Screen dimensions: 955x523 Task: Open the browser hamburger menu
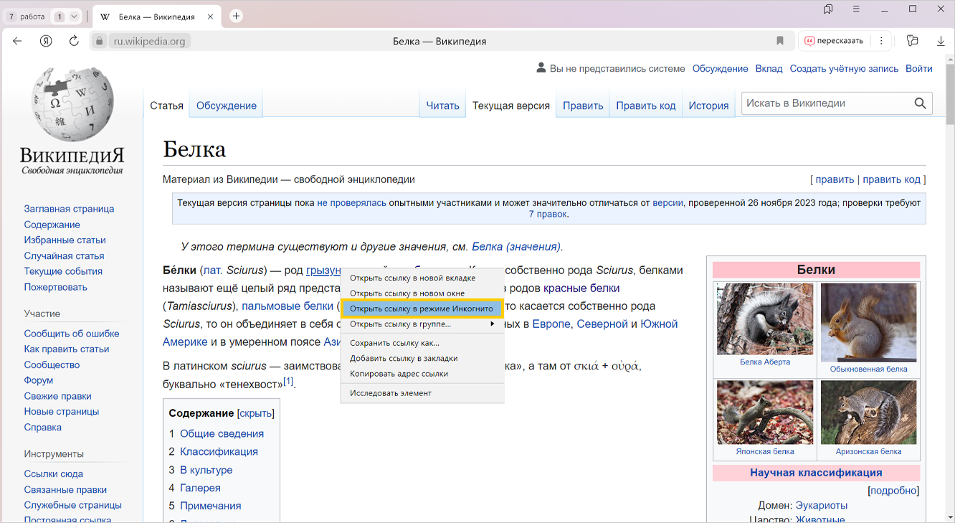pyautogui.click(x=857, y=9)
